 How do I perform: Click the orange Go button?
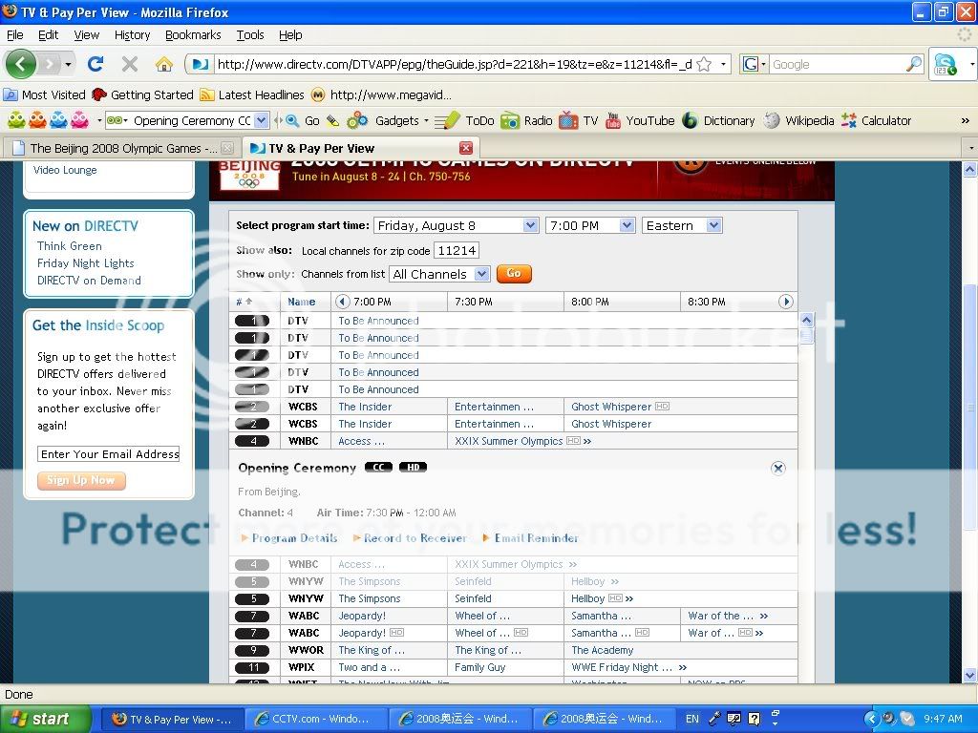pos(514,274)
